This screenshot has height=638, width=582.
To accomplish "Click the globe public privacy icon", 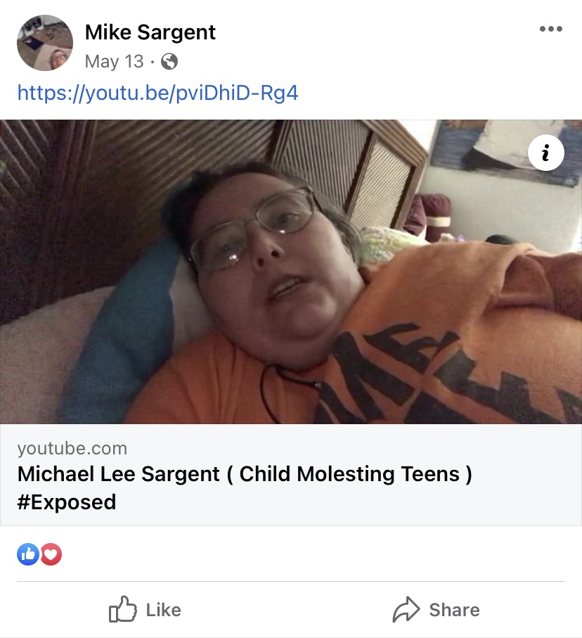I will click(x=169, y=62).
